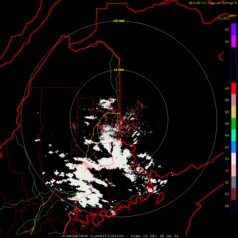Click the "RF" legend label
This screenshot has height=238, width=238.
pos(227,30)
